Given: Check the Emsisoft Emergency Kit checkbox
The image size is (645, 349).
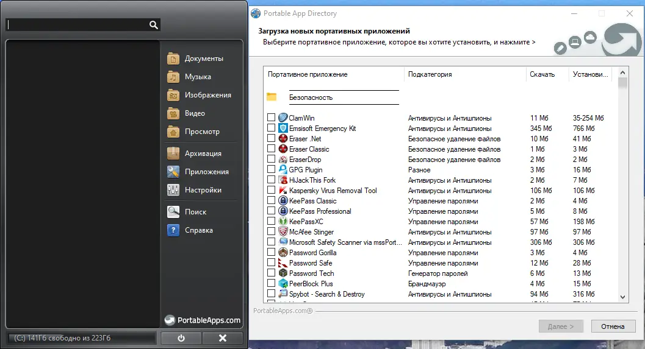Looking at the screenshot, I should (x=271, y=128).
